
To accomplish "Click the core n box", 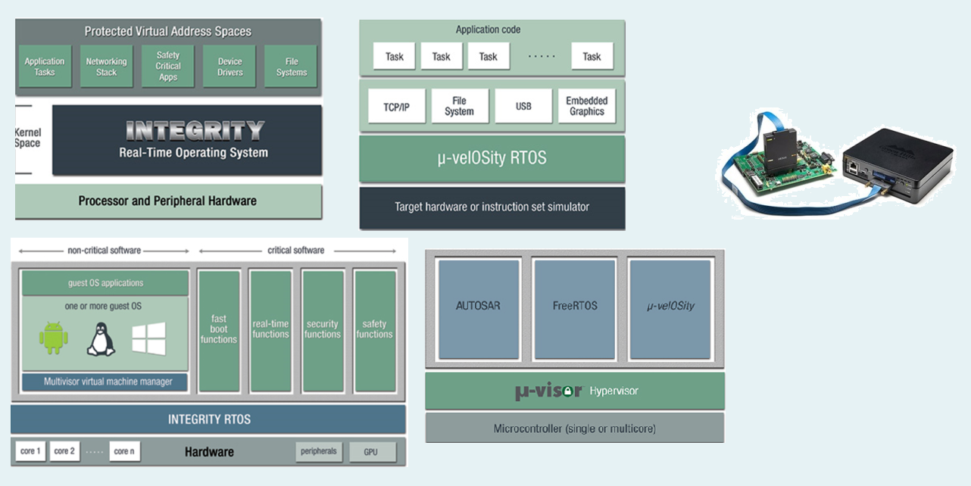I will (x=125, y=451).
